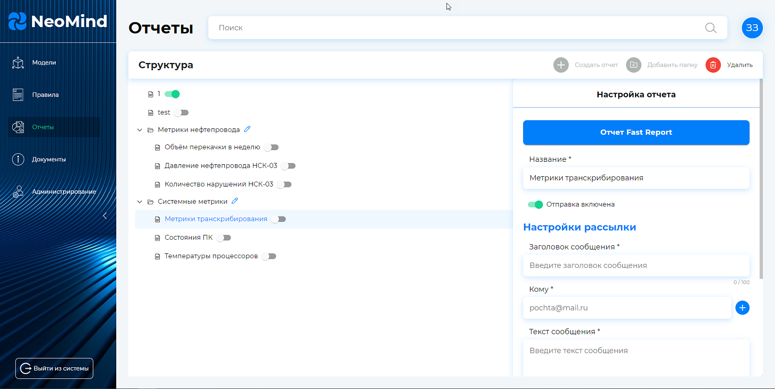Focus the Название field

(636, 178)
